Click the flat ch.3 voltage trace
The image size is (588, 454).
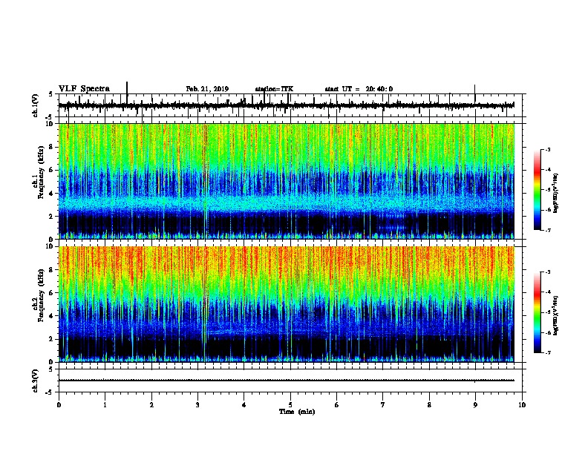[x=286, y=381]
